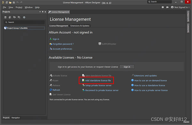Click the Altium Designer logo icon

tap(3, 2)
